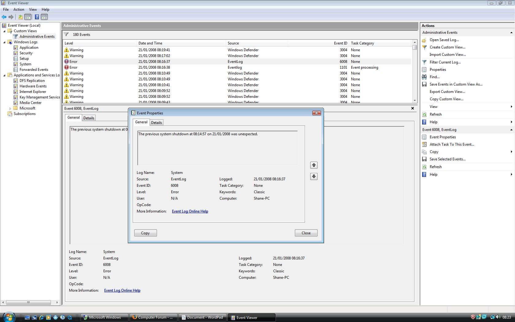The image size is (515, 322).
Task: Expand the Microsoft folder node
Action: point(10,108)
